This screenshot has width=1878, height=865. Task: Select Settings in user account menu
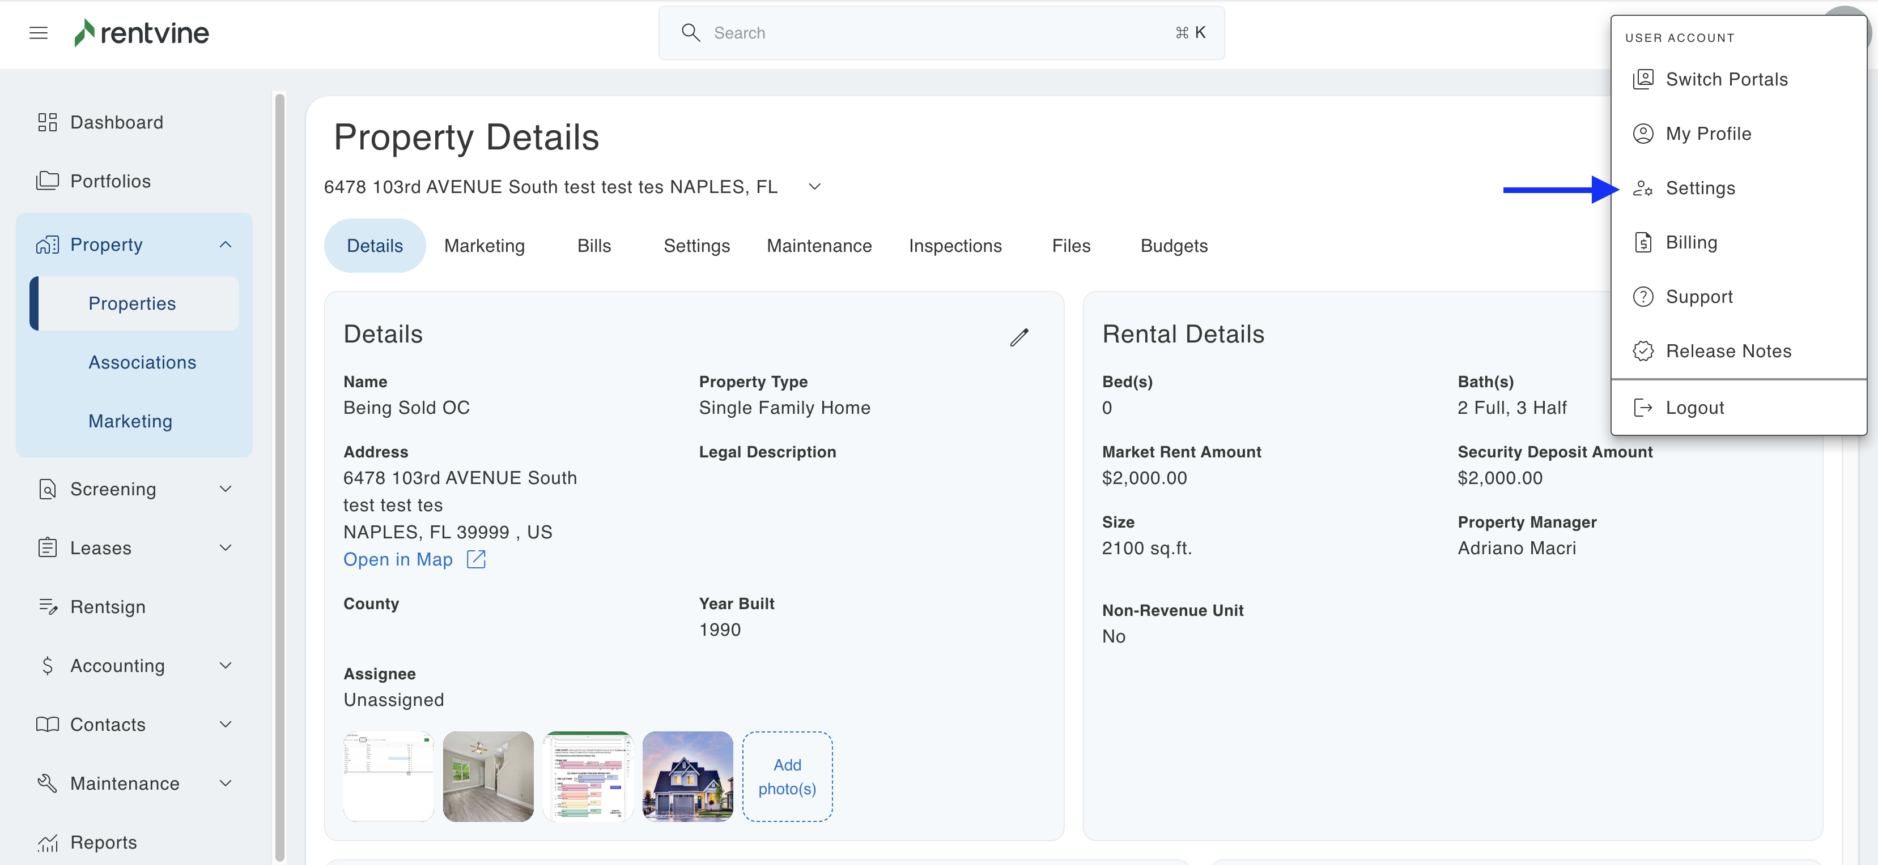(1699, 188)
